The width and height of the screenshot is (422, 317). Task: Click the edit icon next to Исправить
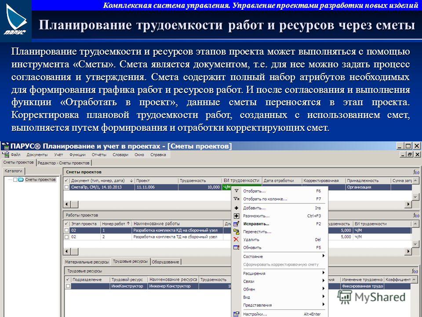(236, 224)
